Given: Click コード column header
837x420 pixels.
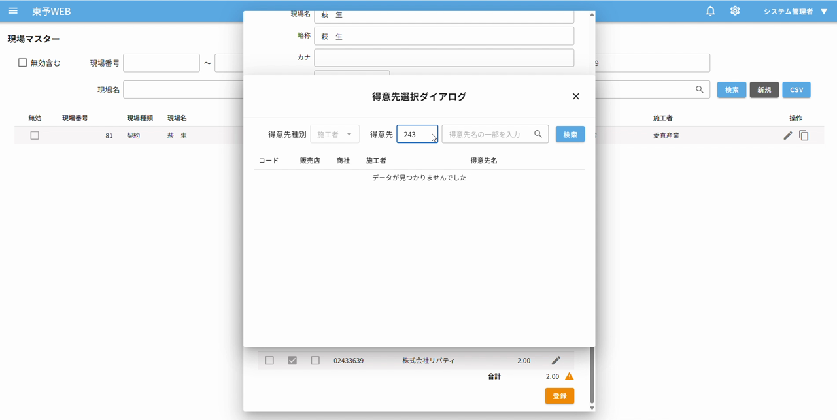Looking at the screenshot, I should pyautogui.click(x=268, y=161).
